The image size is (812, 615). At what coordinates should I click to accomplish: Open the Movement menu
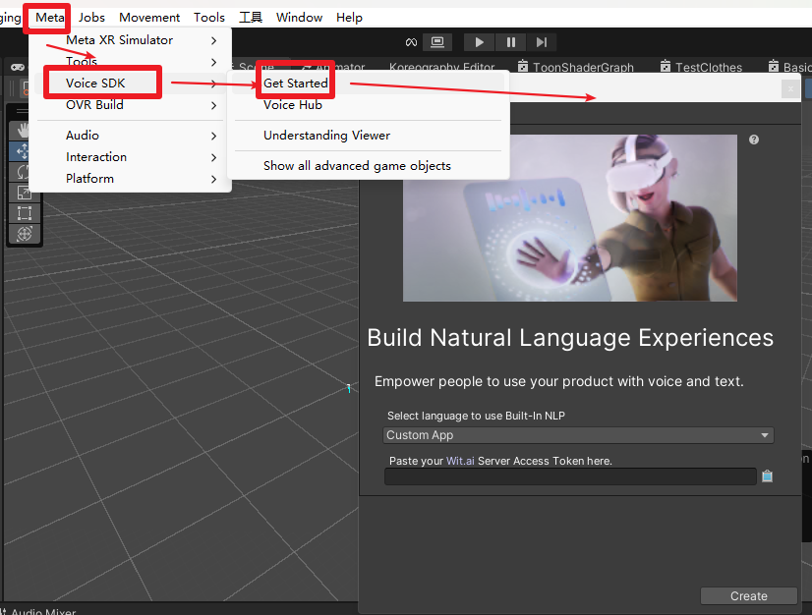149,18
